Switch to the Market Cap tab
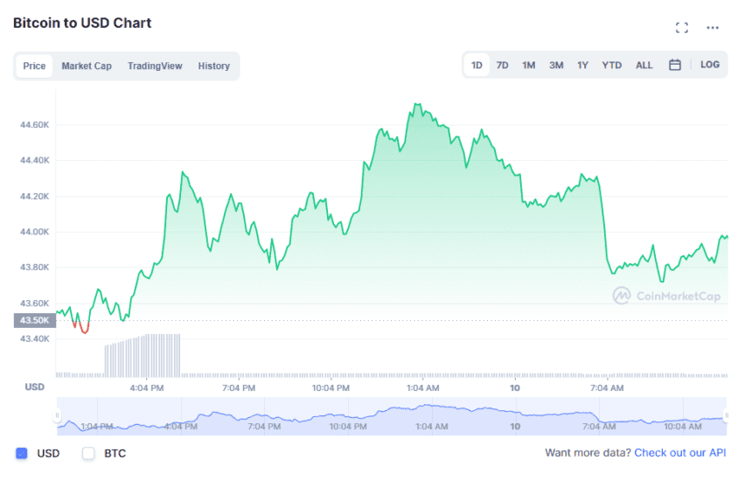Viewport: 752px width, 481px height. [x=87, y=66]
